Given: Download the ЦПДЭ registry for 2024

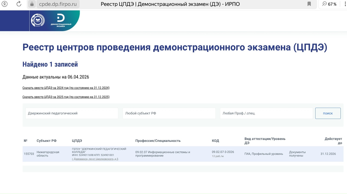Looking at the screenshot, I should pos(66,88).
